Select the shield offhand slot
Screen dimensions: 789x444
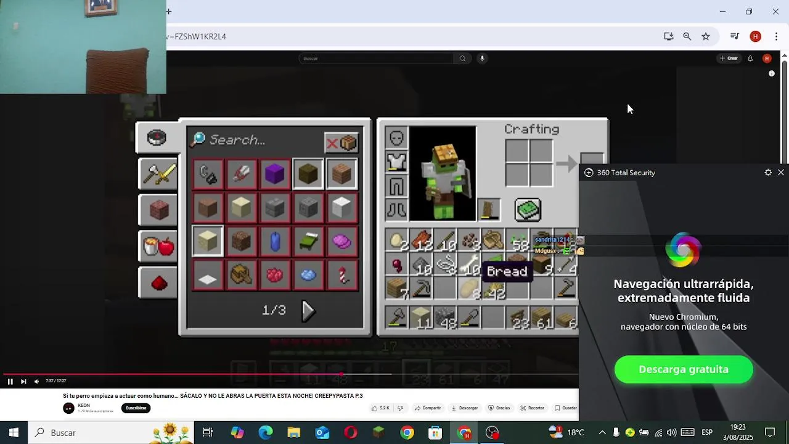489,210
